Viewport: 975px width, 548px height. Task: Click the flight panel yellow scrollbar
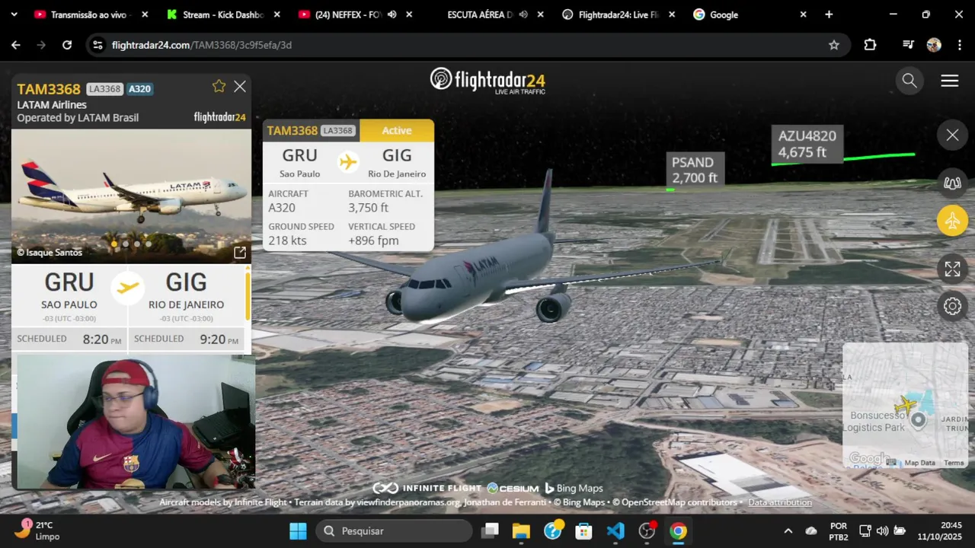click(248, 297)
